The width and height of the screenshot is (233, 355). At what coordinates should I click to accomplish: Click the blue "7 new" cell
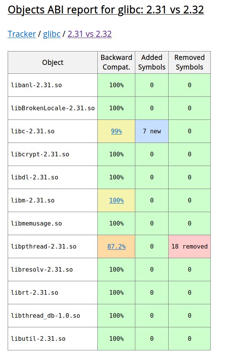[x=152, y=131]
